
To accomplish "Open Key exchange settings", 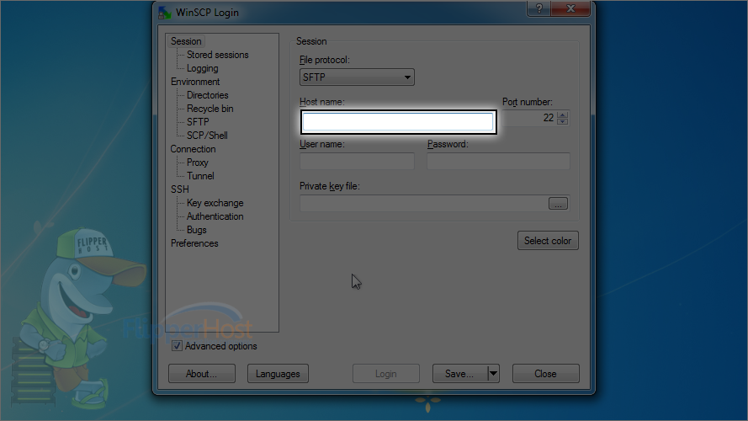I will 215,203.
